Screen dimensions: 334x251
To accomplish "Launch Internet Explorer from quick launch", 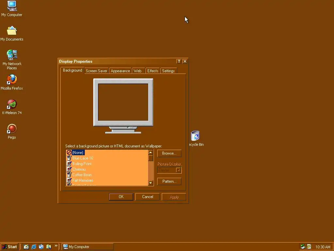I will 34,247.
